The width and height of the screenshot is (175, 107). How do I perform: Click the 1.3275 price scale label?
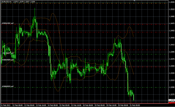point(172,94)
